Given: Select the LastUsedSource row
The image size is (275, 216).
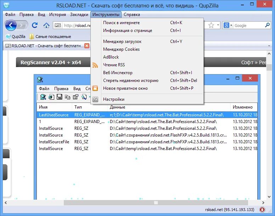Looking at the screenshot, I should click(x=147, y=115).
